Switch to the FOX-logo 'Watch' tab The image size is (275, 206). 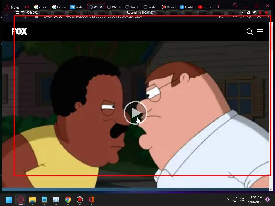click(x=77, y=7)
